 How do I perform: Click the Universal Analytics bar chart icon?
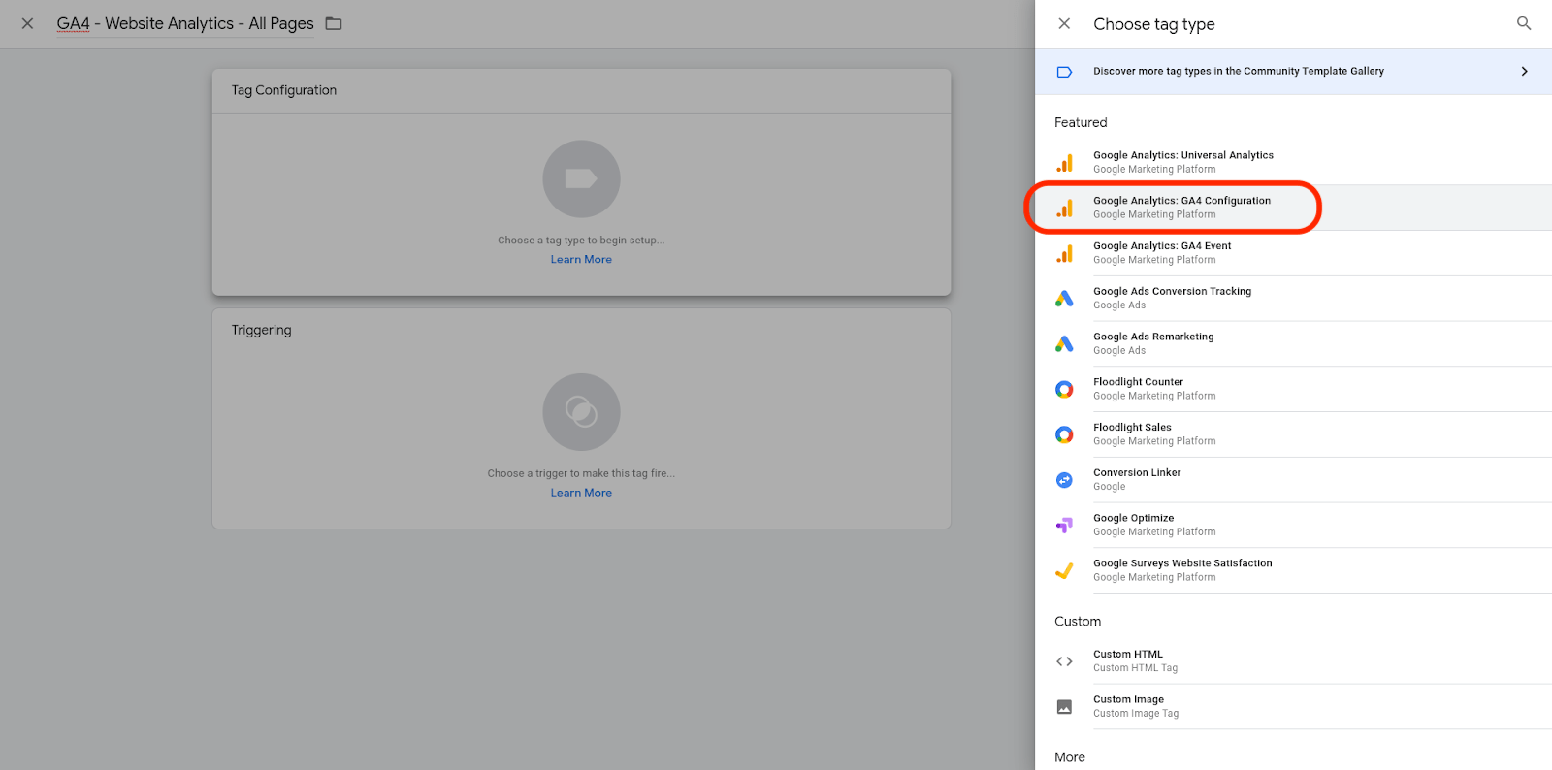(1064, 163)
